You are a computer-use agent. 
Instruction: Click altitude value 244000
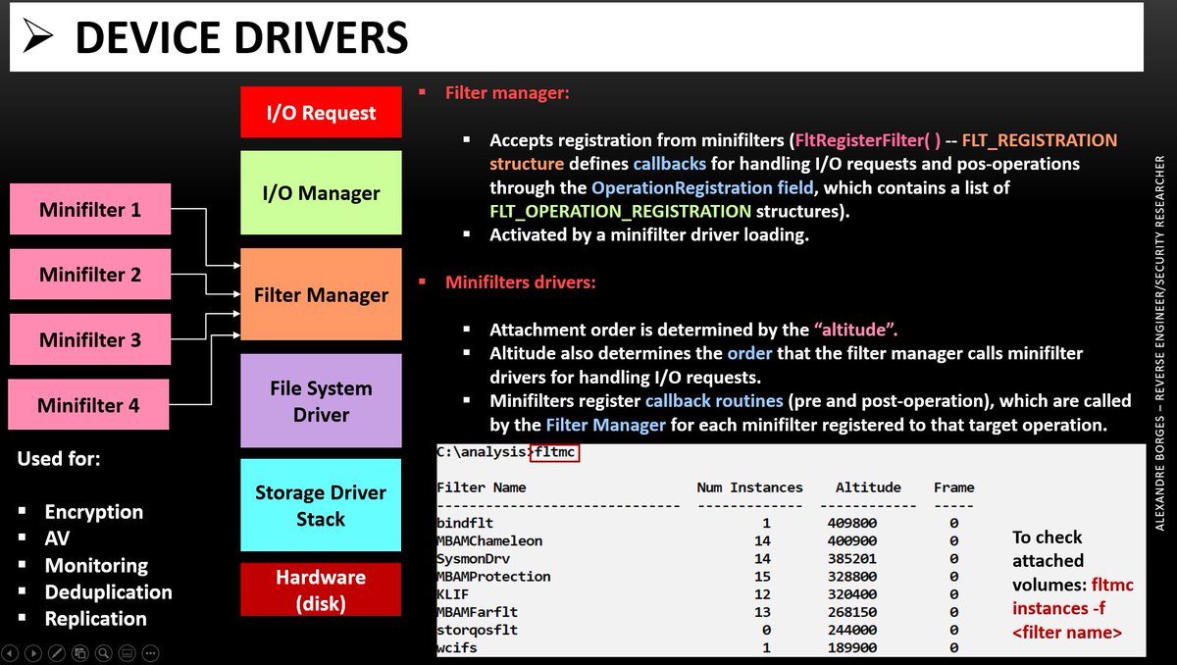tap(851, 630)
